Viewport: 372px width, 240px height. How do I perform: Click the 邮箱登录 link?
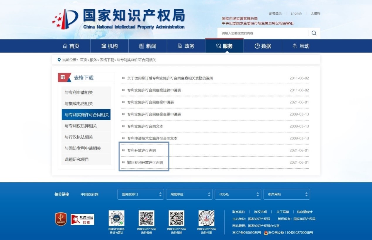[275, 13]
